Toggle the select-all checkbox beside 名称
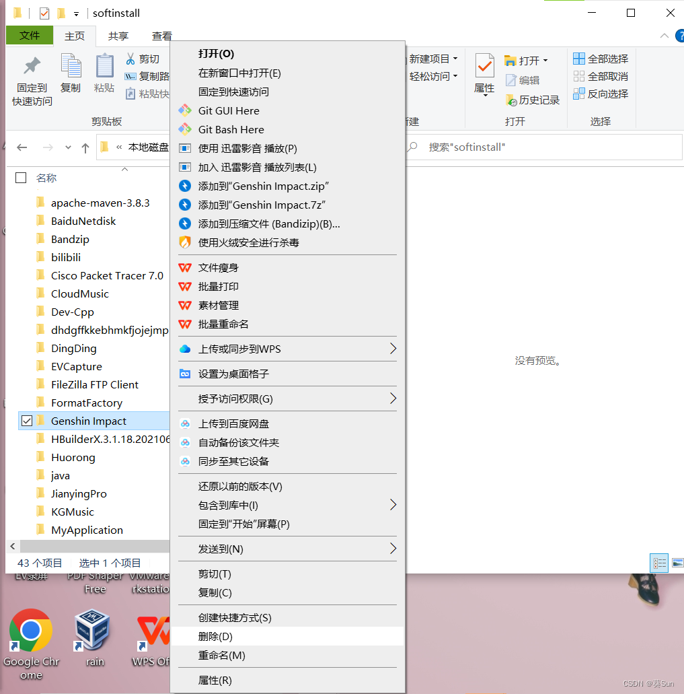Screen dimensions: 684x694 21,178
